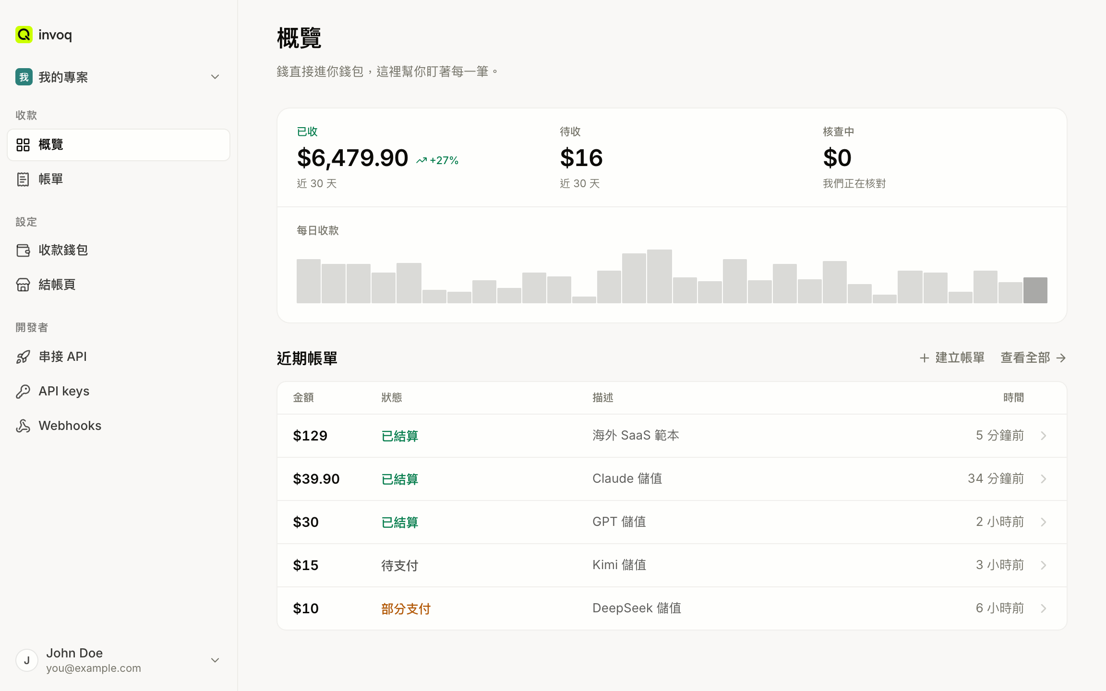Image resolution: width=1106 pixels, height=691 pixels.
Task: Open the 結帳頁 page
Action: point(119,285)
